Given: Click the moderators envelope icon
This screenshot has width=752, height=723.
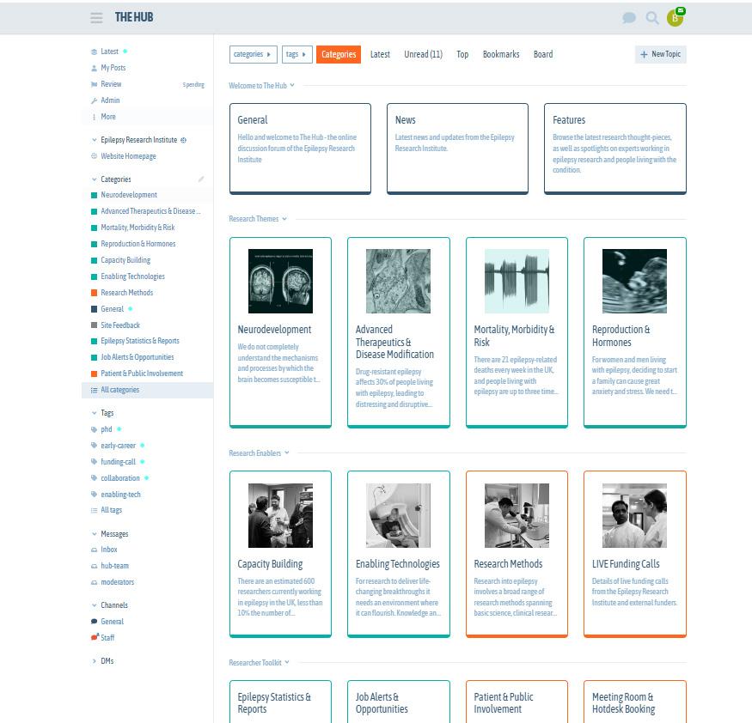Looking at the screenshot, I should pos(94,583).
